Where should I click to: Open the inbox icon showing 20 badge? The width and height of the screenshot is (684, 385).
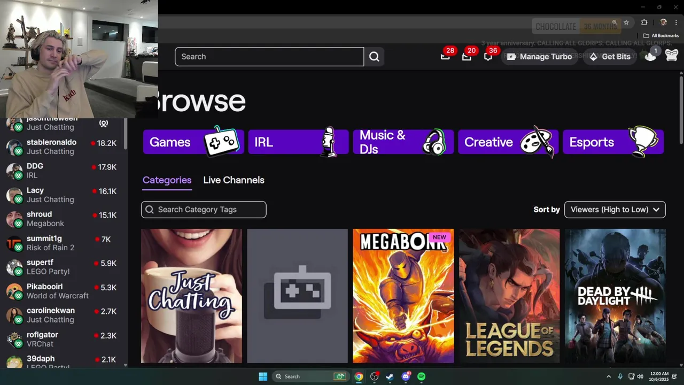(x=467, y=56)
